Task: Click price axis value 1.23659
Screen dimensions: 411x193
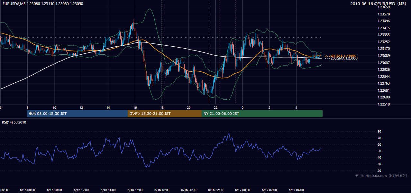Action: point(383,7)
